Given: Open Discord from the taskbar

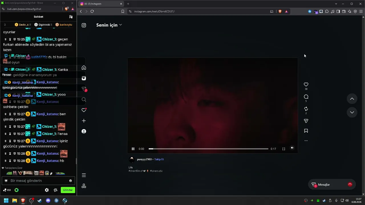Looking at the screenshot, I should click(48, 200).
